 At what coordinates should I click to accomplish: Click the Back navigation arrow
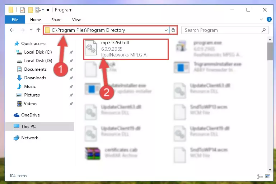coord(12,30)
